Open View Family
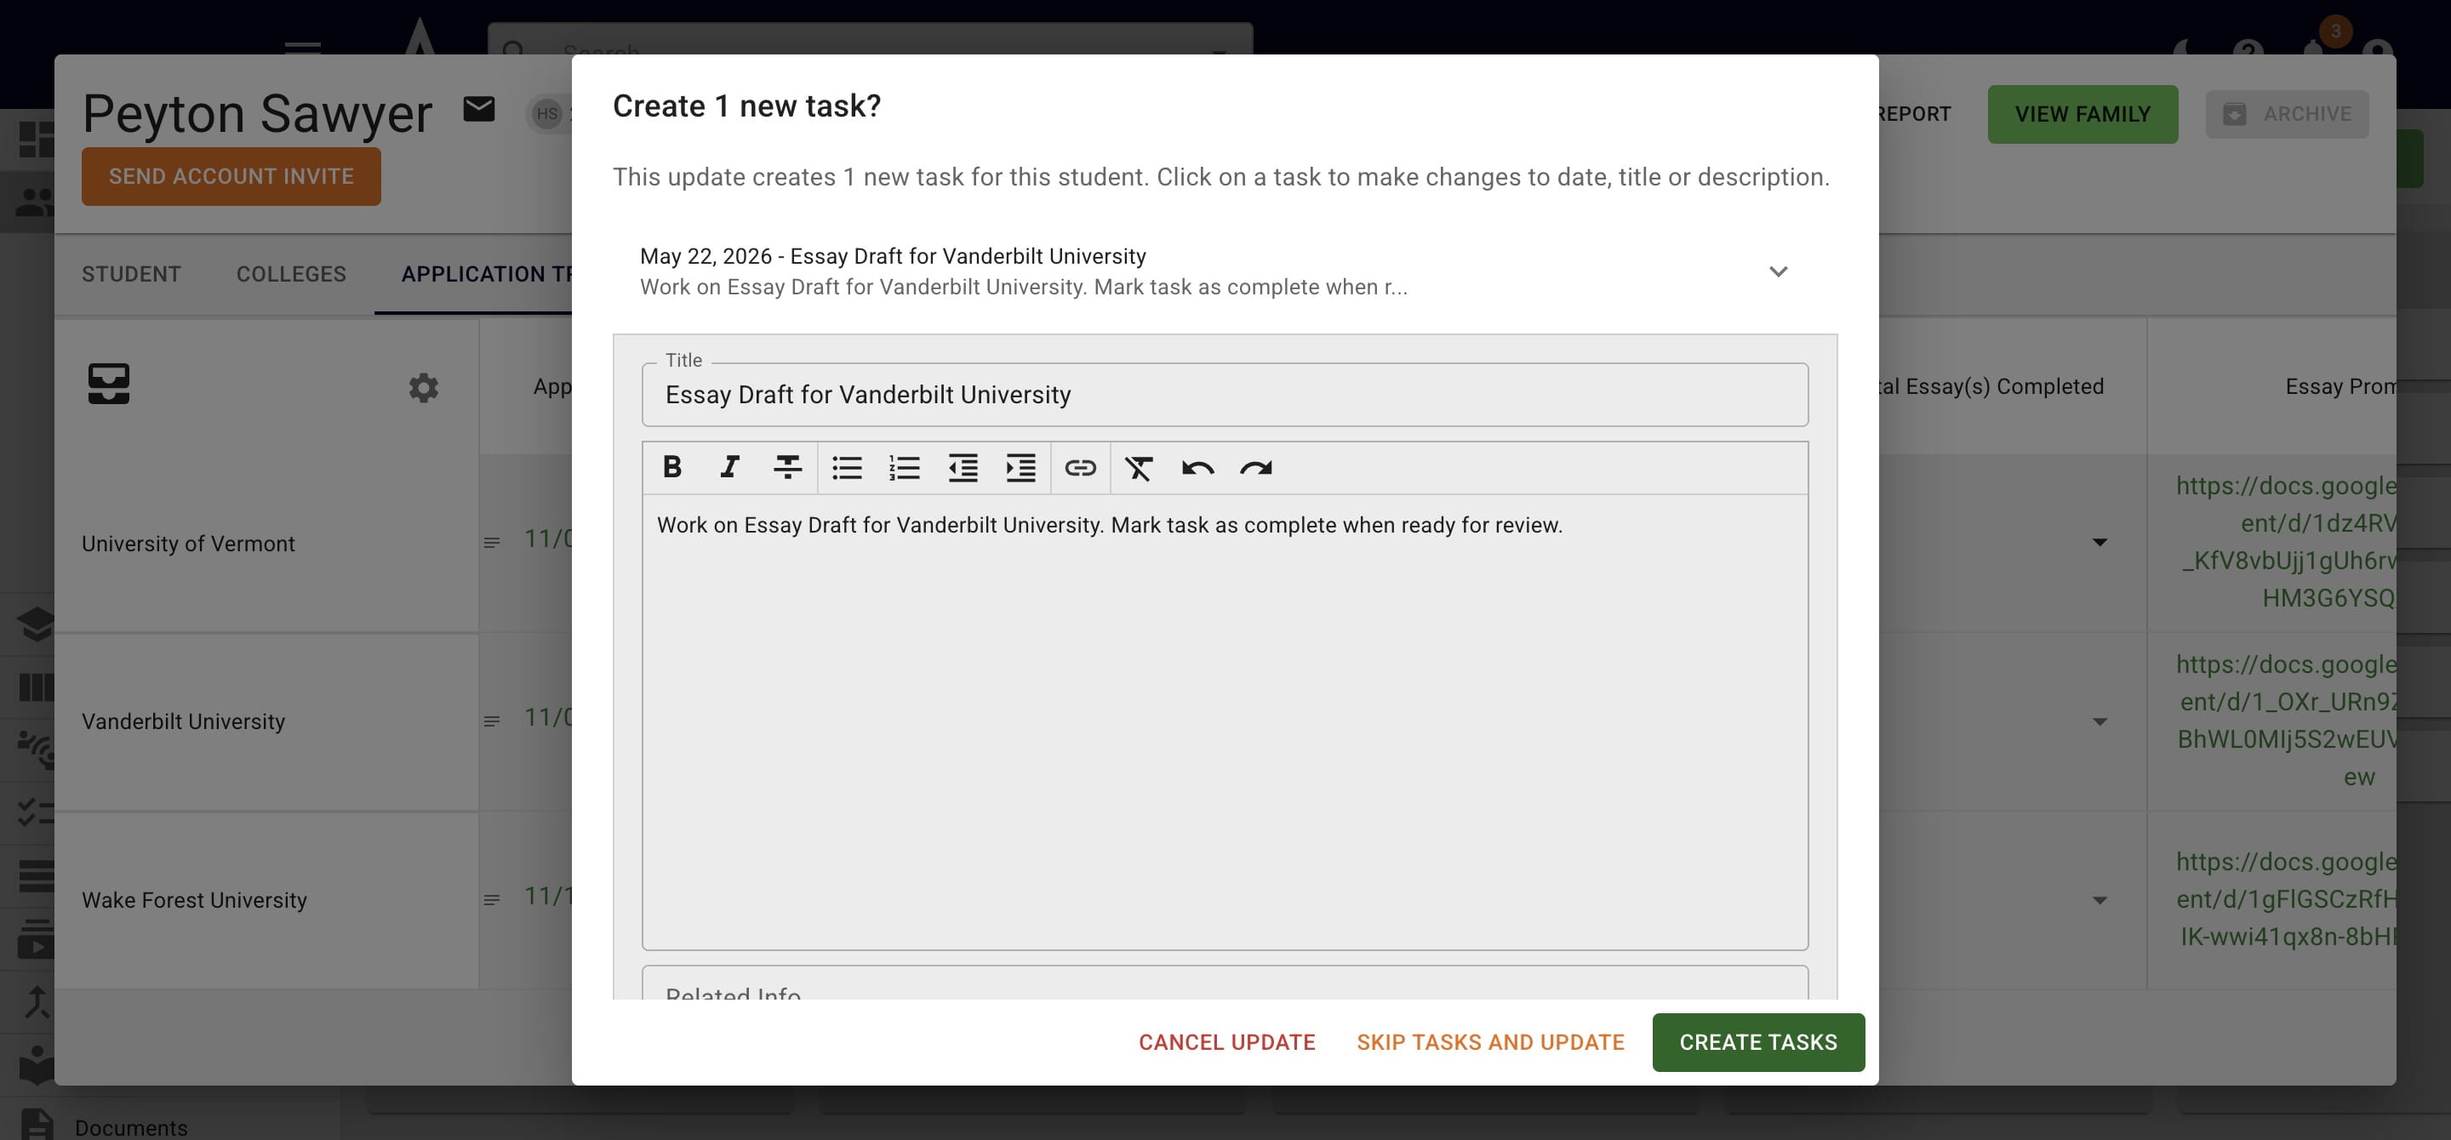 (x=2082, y=114)
